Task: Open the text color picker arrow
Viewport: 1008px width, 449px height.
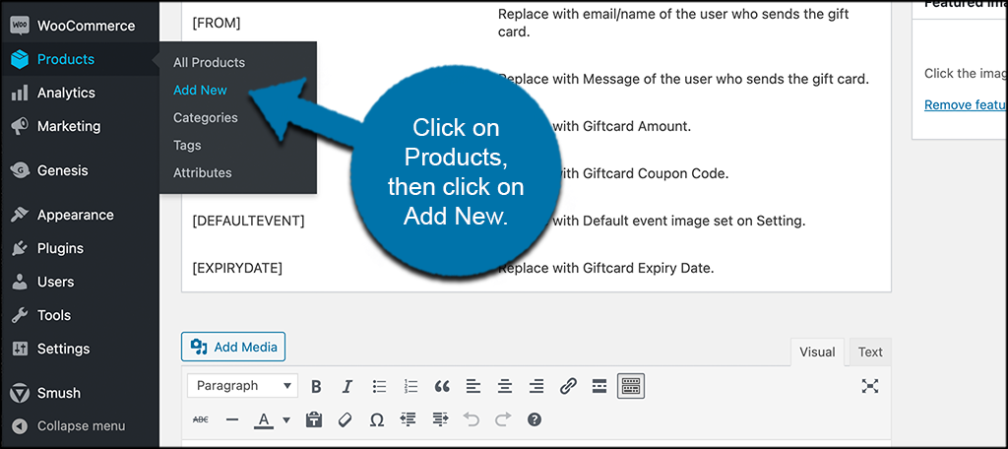Action: point(286,420)
